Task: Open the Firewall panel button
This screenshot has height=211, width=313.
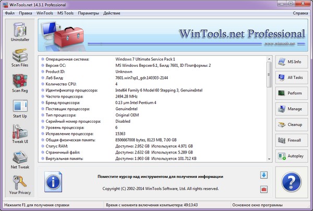Action: click(x=292, y=140)
